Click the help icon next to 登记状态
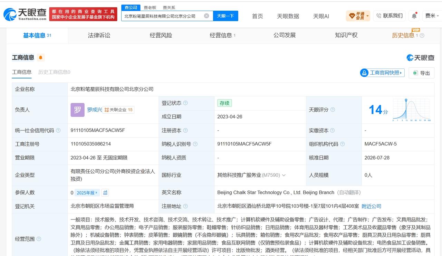The height and width of the screenshot is (256, 442). [185, 103]
